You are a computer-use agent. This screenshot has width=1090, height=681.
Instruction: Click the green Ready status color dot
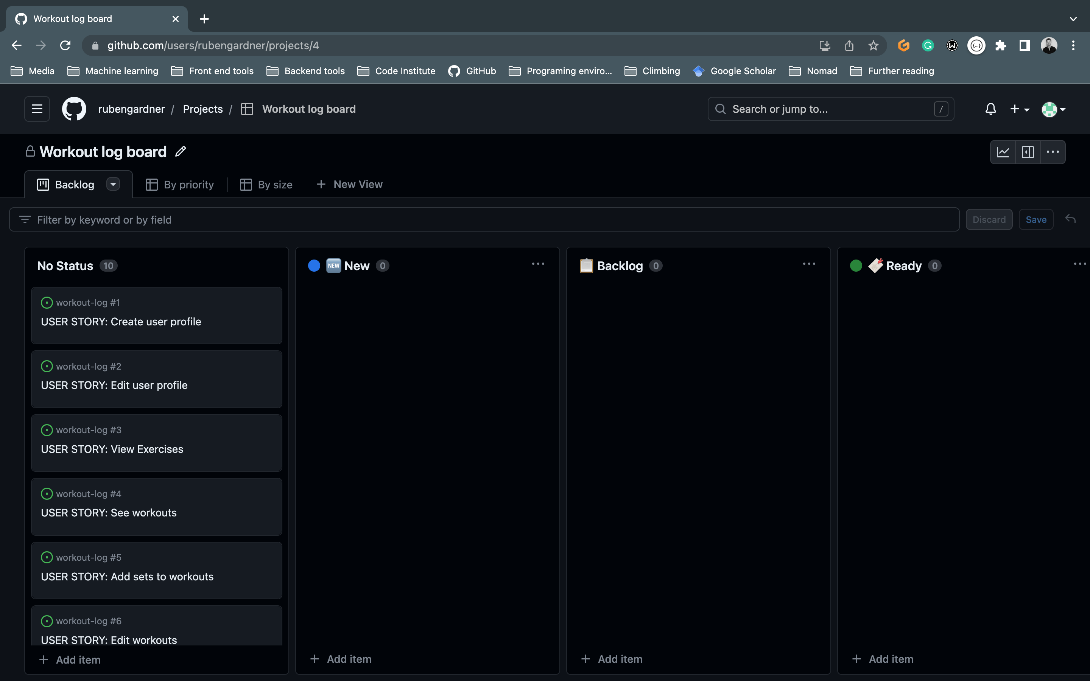(x=856, y=266)
